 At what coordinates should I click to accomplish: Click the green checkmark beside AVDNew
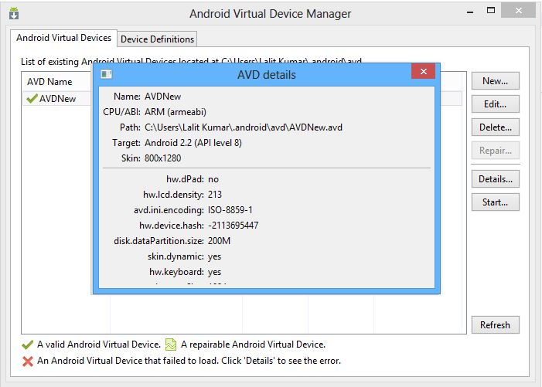point(31,98)
